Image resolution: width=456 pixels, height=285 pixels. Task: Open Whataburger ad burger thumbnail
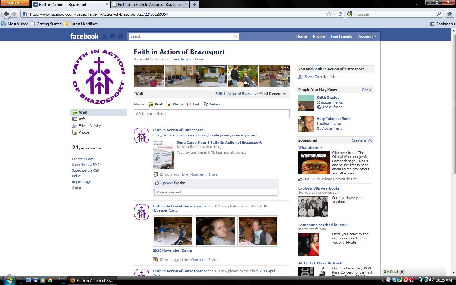tap(314, 163)
